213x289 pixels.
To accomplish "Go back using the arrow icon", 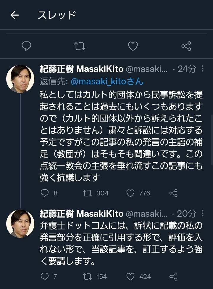I will tap(14, 16).
